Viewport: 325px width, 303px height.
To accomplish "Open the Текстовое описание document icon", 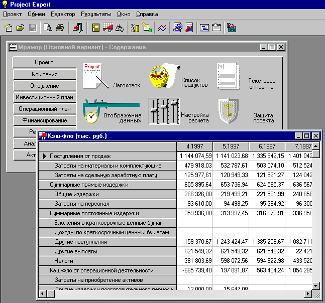I will (x=228, y=76).
